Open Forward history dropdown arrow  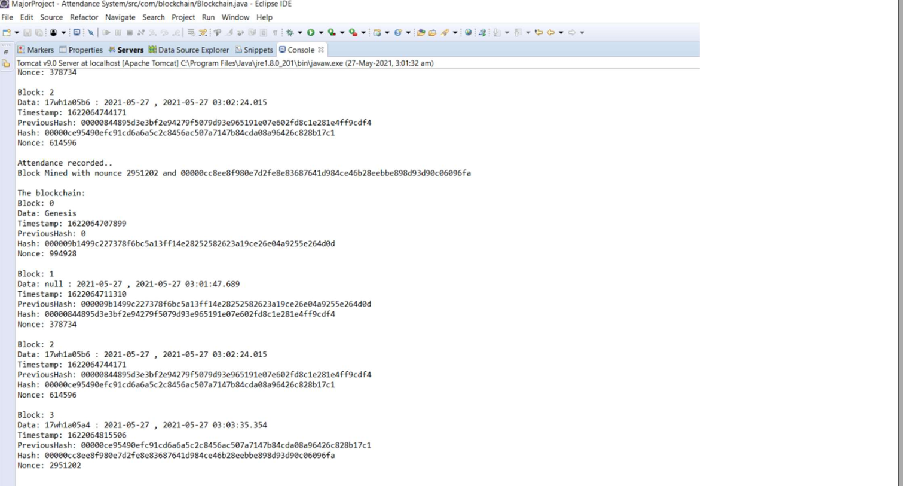[x=582, y=32]
